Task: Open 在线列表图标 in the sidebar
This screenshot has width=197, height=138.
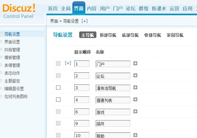Action: pyautogui.click(x=16, y=96)
